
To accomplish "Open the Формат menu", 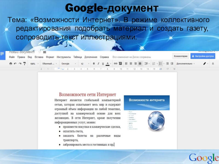I will click(x=50, y=57).
